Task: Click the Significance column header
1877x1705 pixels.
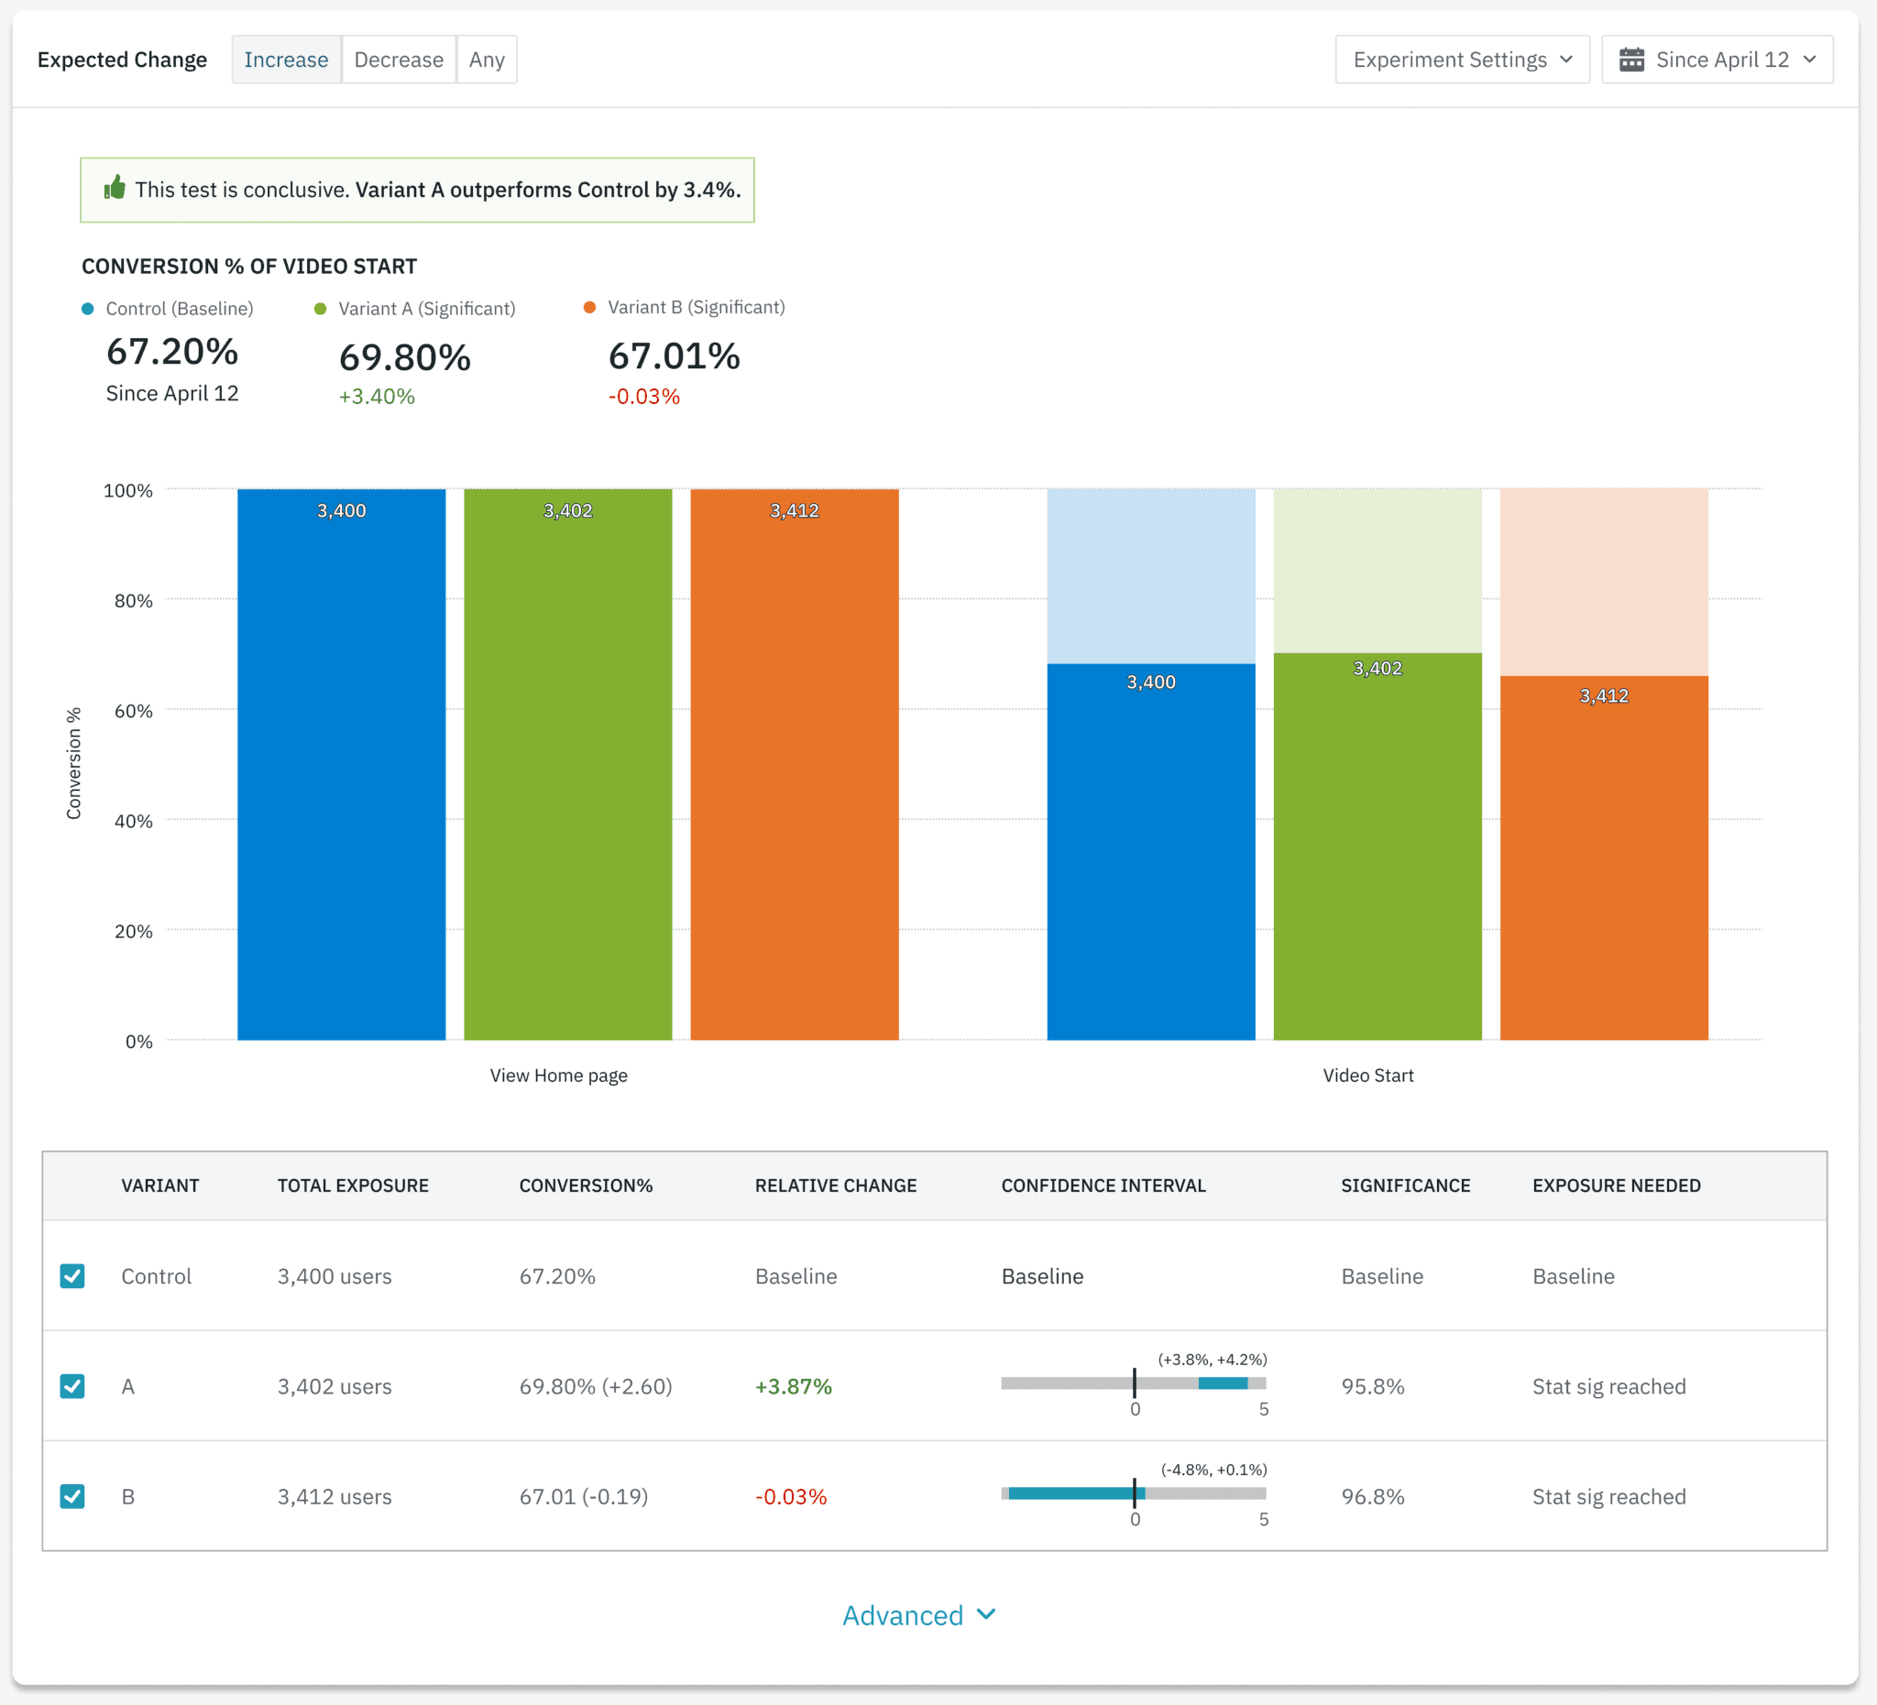Action: [x=1405, y=1186]
